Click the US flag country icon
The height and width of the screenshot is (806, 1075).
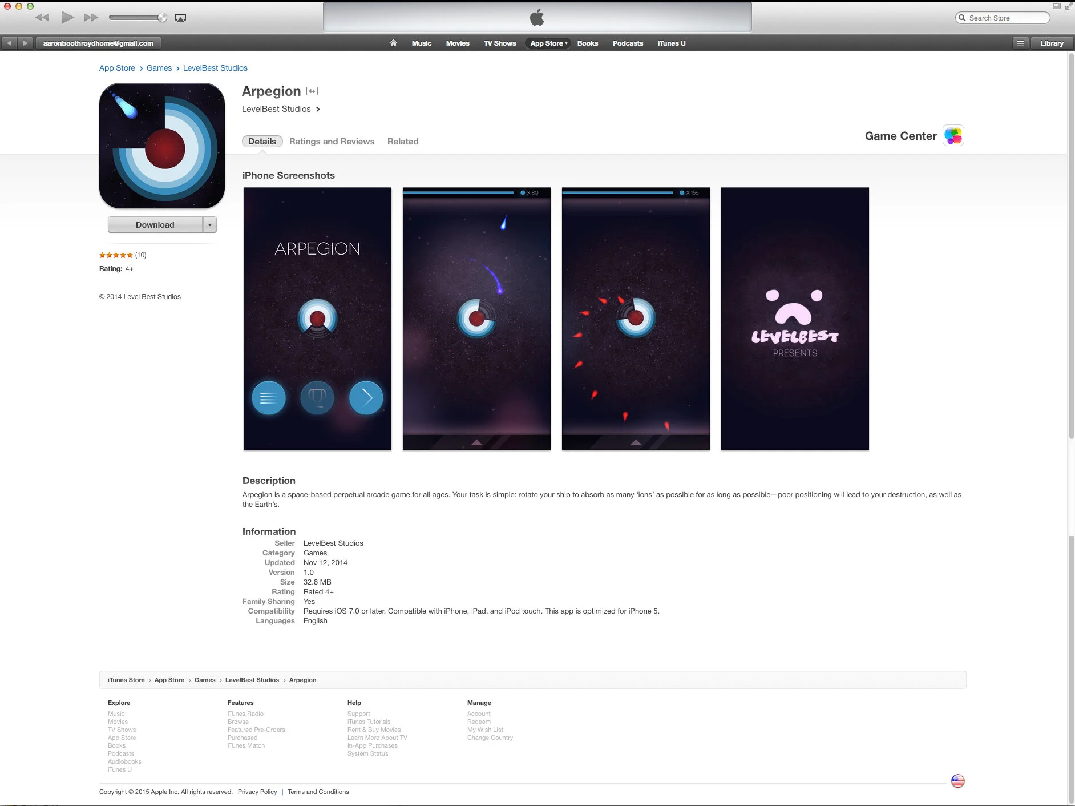click(x=958, y=781)
